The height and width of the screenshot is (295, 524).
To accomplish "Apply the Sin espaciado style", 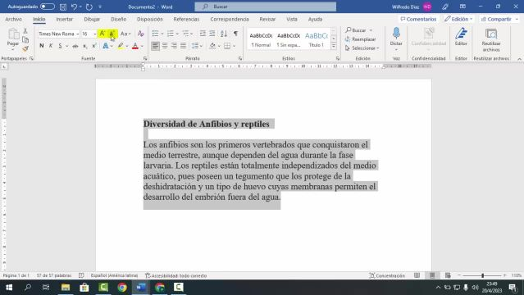I will 289,39.
